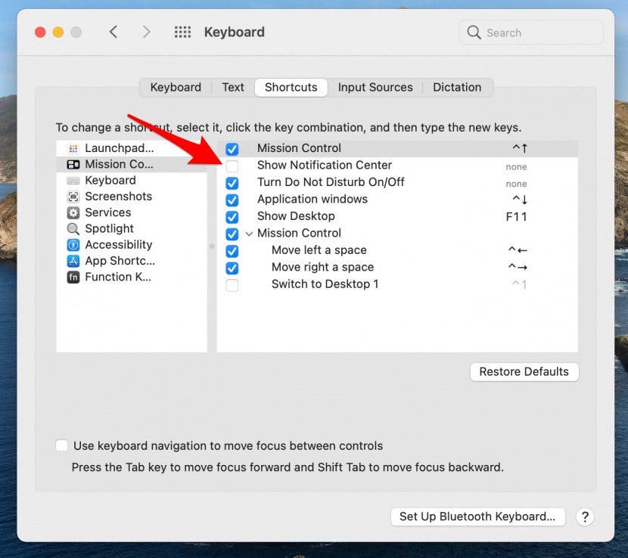Enable Switch to Desktop 1 shortcut

(232, 284)
